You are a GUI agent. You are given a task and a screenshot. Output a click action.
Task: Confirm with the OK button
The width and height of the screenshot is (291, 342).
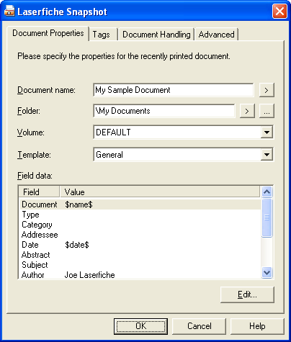[x=140, y=326]
